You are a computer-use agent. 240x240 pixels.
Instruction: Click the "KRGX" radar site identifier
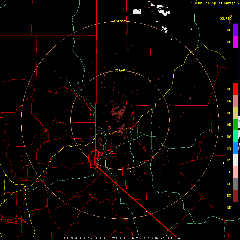pyautogui.click(x=137, y=238)
